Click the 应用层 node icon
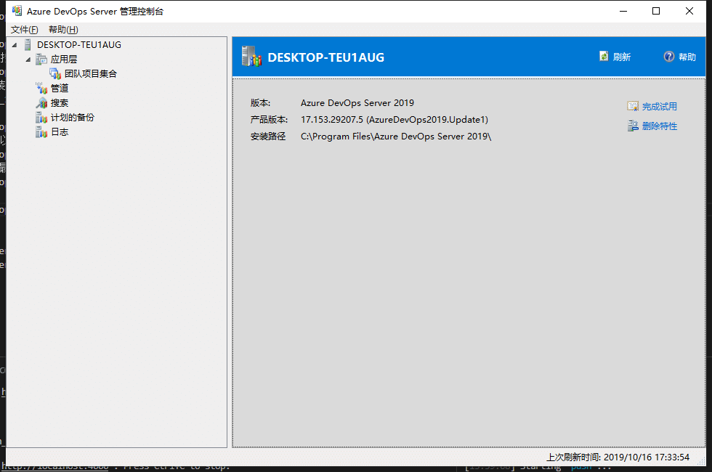Viewport: 712px width, 472px height. click(41, 60)
